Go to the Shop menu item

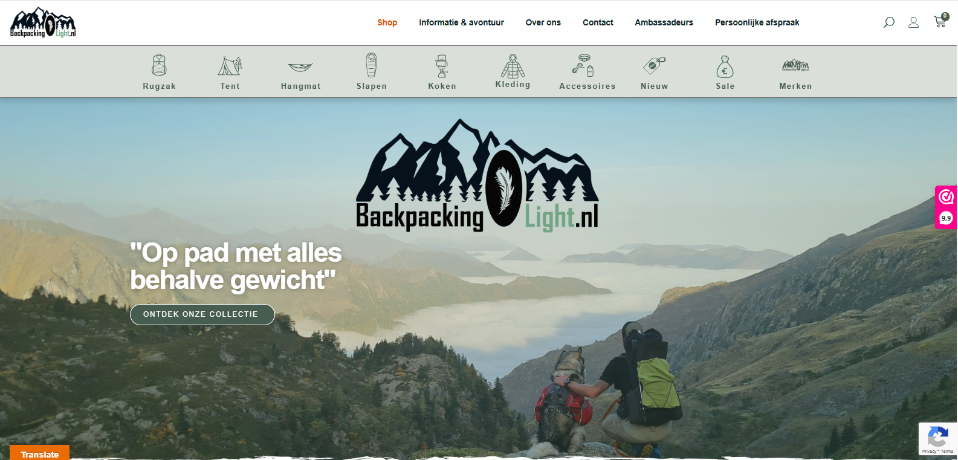click(x=387, y=22)
